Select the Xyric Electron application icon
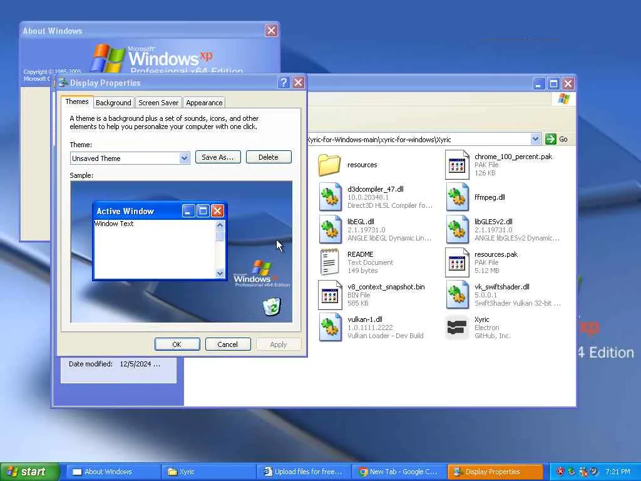This screenshot has width=641, height=481. point(457,327)
